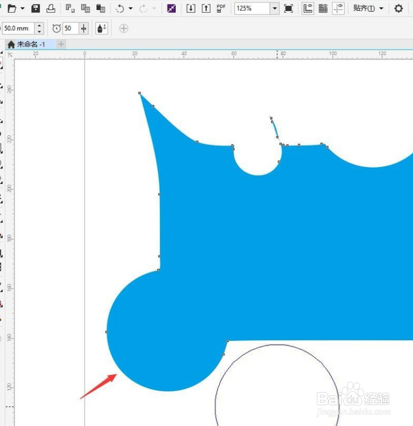Click the 125% zoom level field
413x426 pixels.
click(x=252, y=9)
